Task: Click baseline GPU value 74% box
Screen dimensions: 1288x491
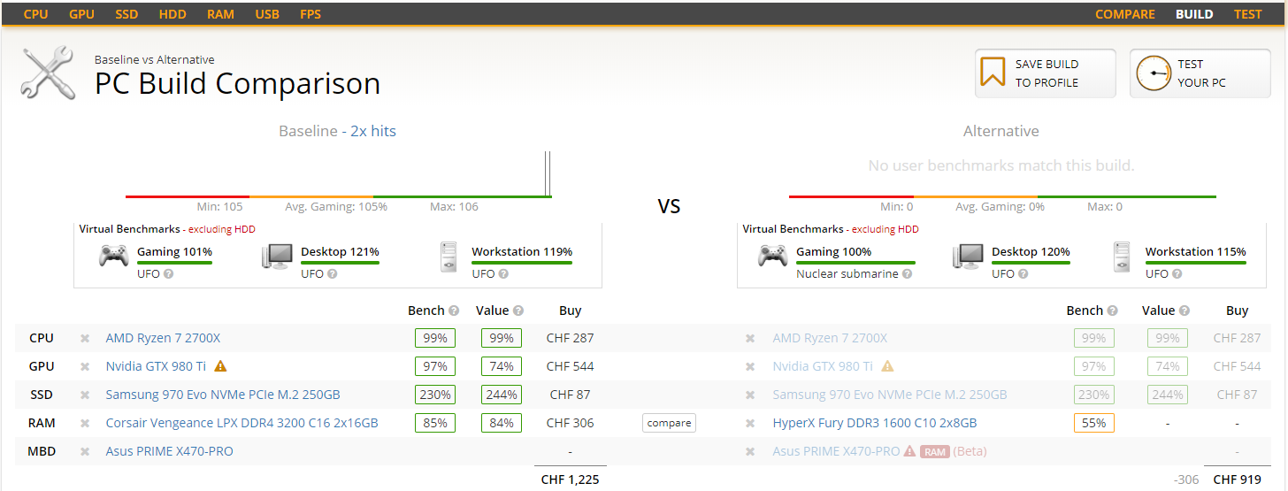Action: point(502,366)
